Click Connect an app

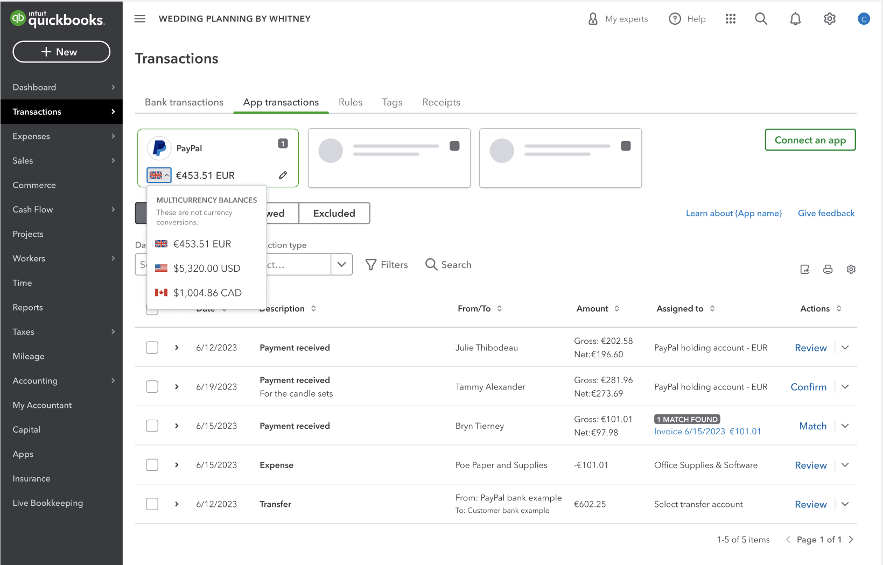point(810,140)
